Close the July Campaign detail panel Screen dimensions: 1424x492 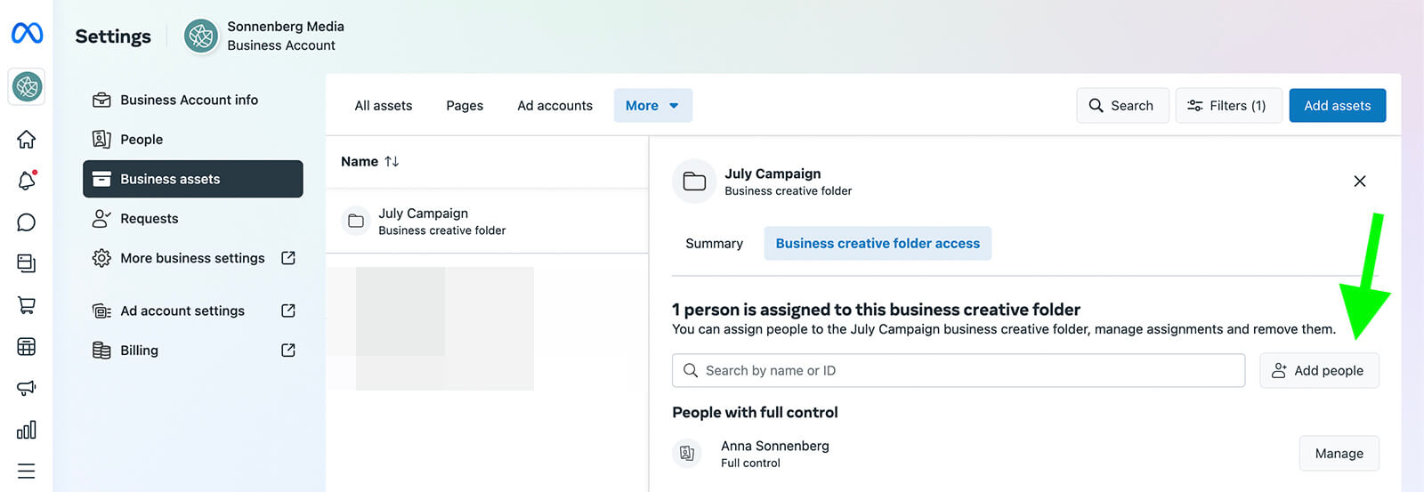[1360, 181]
